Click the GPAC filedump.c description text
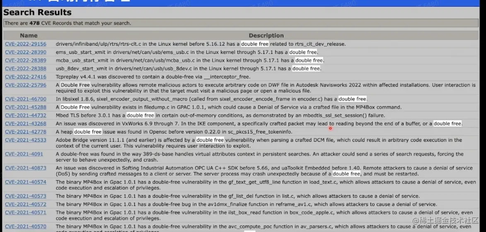486x232 pixels. pyautogui.click(x=229, y=107)
